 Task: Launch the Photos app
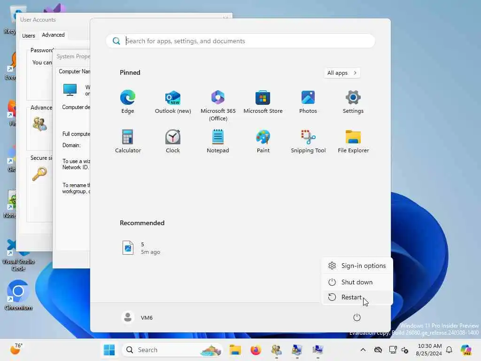308,102
